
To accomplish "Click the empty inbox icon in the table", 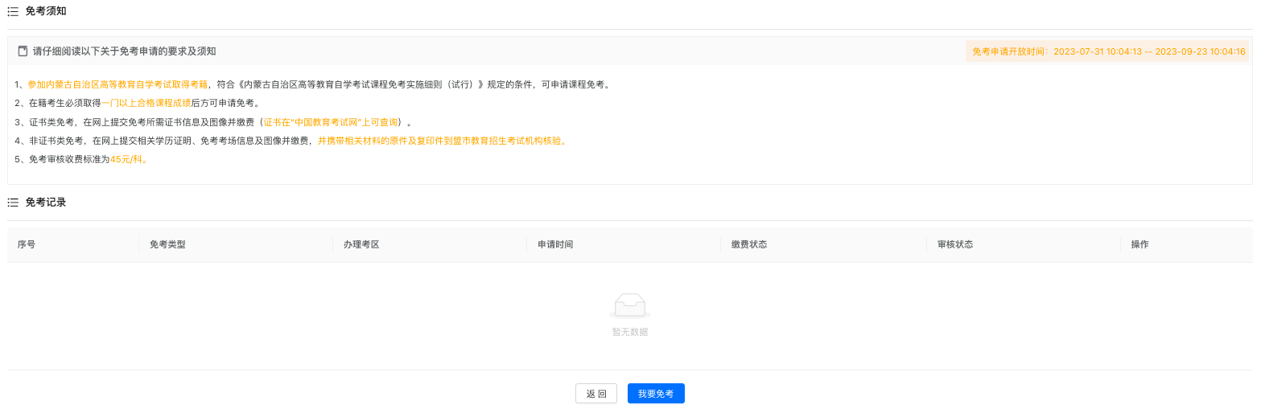I will (x=629, y=305).
